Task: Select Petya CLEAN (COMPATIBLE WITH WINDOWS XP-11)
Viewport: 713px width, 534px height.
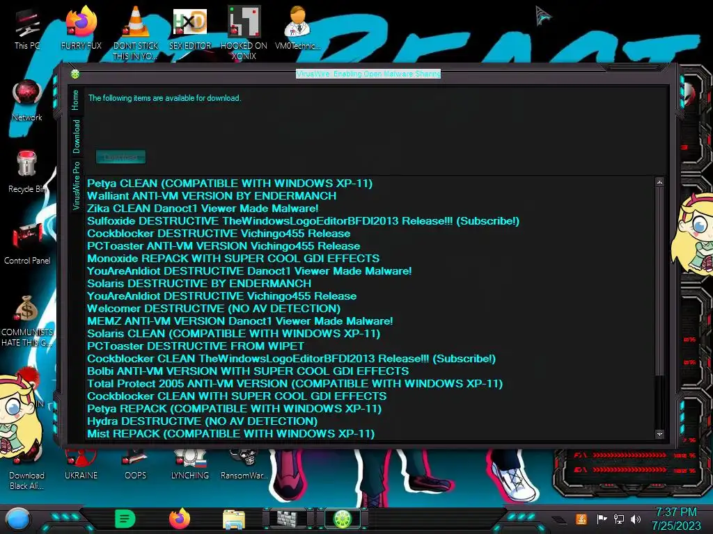Action: (x=230, y=184)
